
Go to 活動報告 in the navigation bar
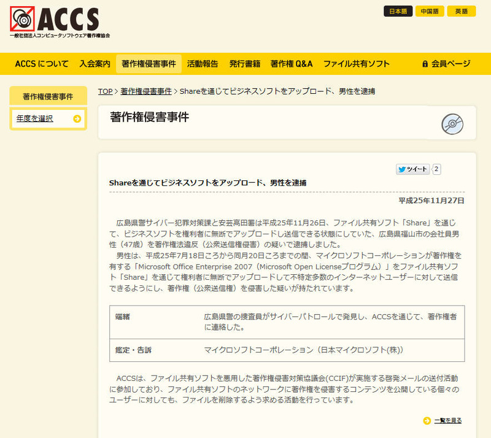click(203, 64)
